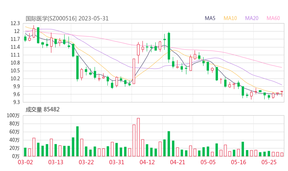The image size is (288, 171).
Task: Select the 11.7 price axis label
Action: (15, 39)
